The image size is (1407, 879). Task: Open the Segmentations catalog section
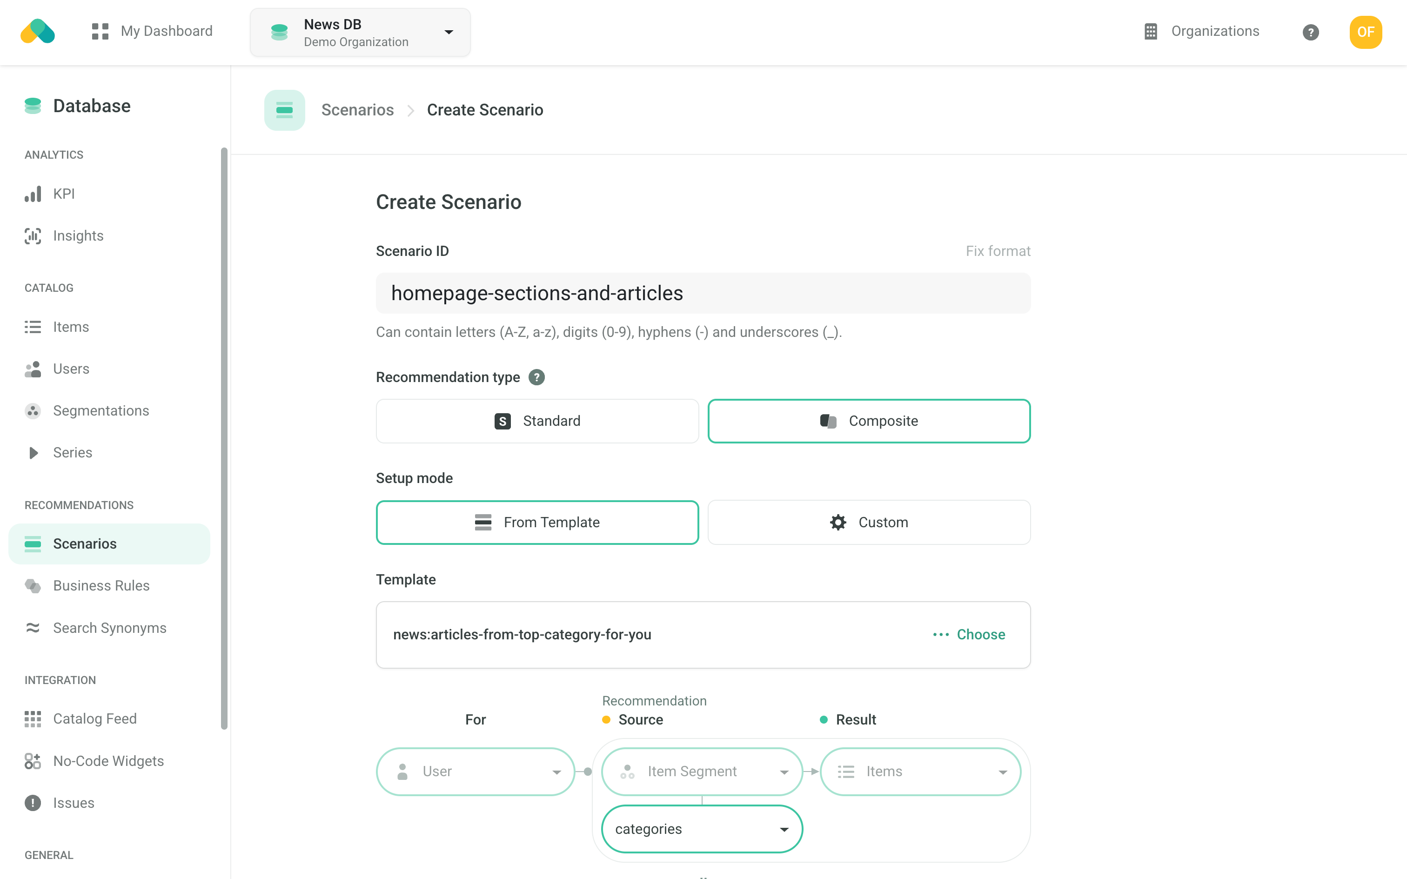pos(100,410)
